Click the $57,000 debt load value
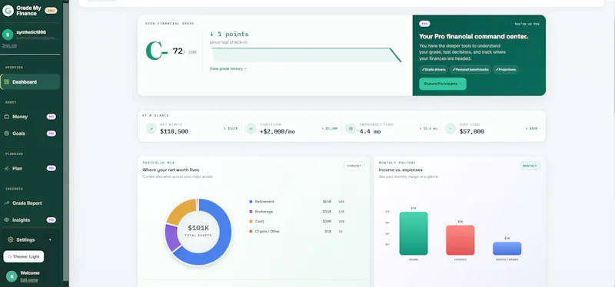 coord(472,131)
